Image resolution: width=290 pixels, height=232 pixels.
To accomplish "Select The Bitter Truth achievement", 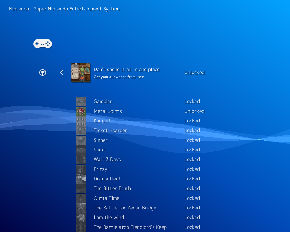I will pyautogui.click(x=112, y=188).
